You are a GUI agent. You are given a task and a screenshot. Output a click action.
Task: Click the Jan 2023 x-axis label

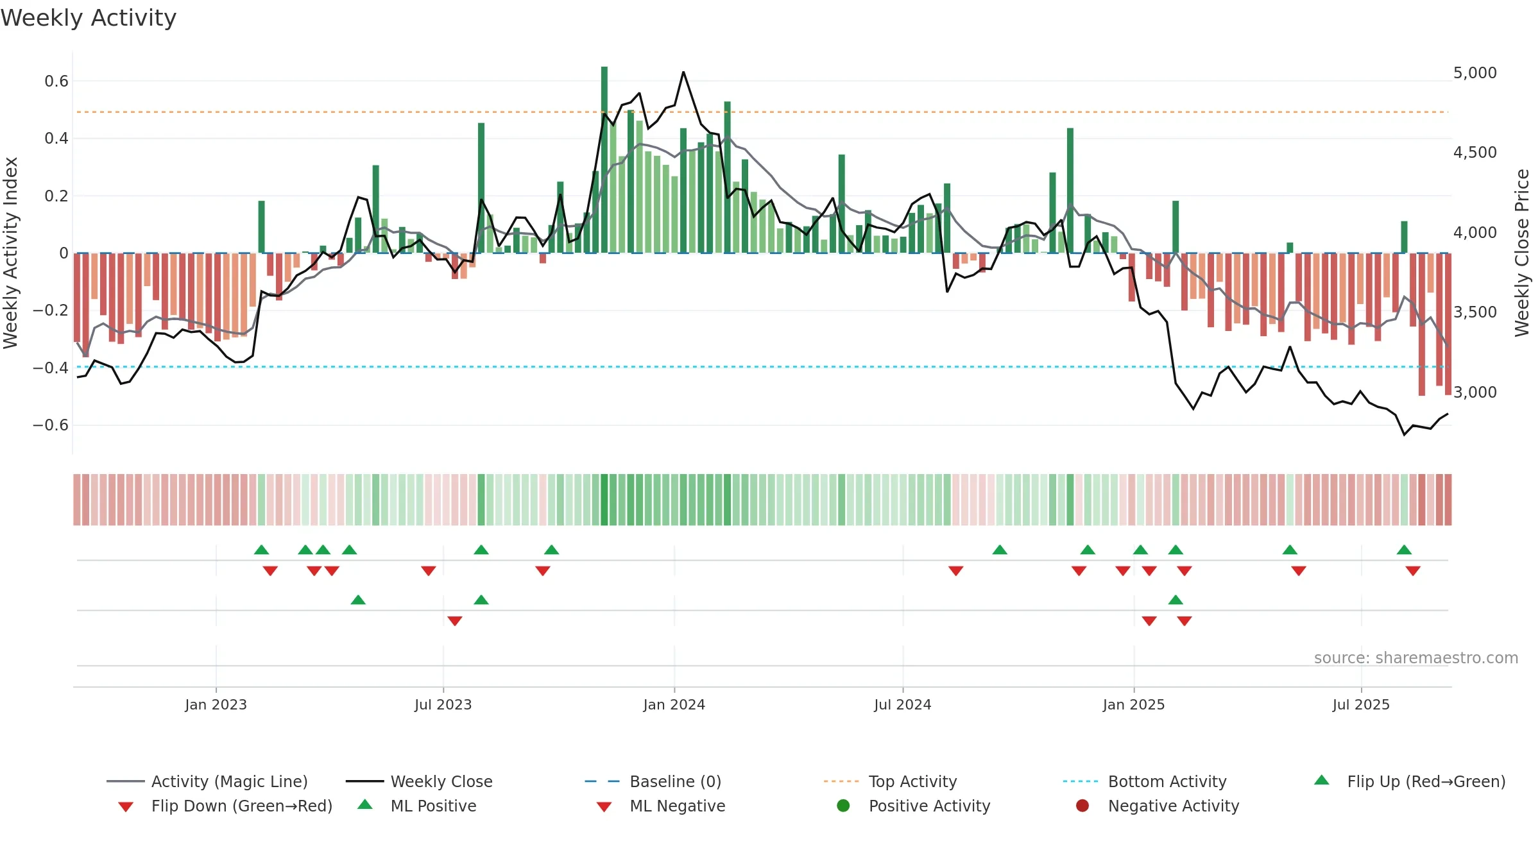[x=216, y=705]
